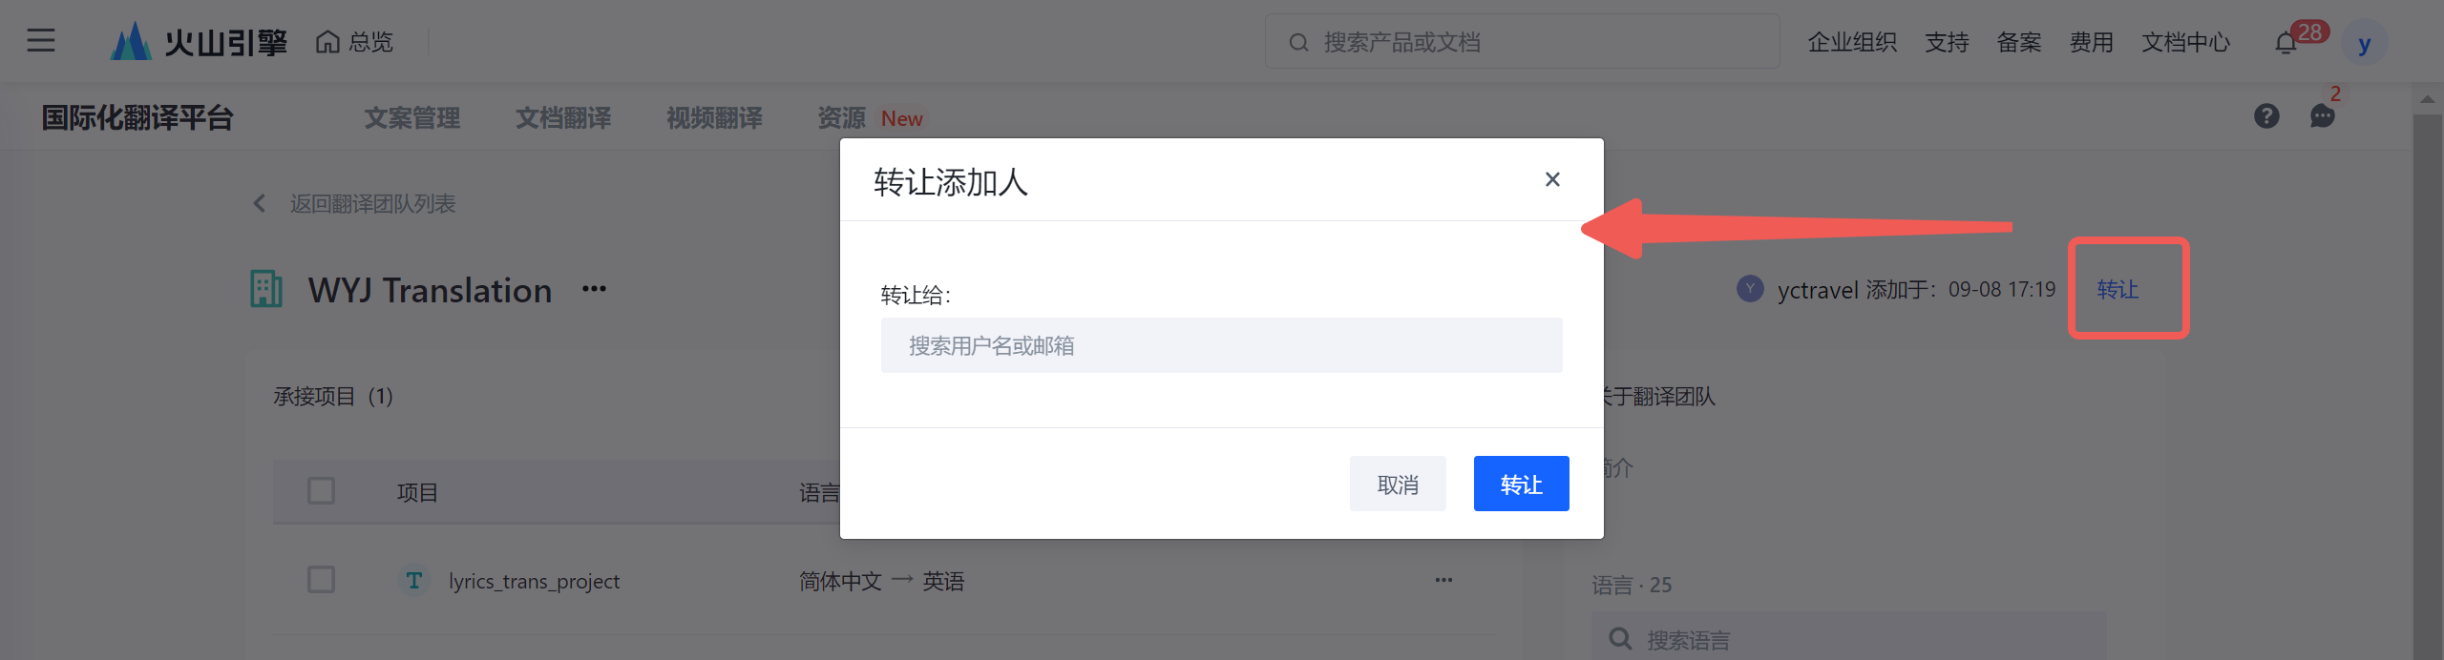This screenshot has height=660, width=2444.
Task: Open lyrics_trans_project row more actions menu
Action: (1443, 580)
